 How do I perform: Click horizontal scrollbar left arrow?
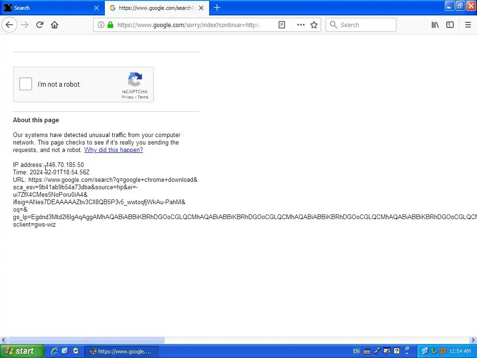(x=3, y=340)
